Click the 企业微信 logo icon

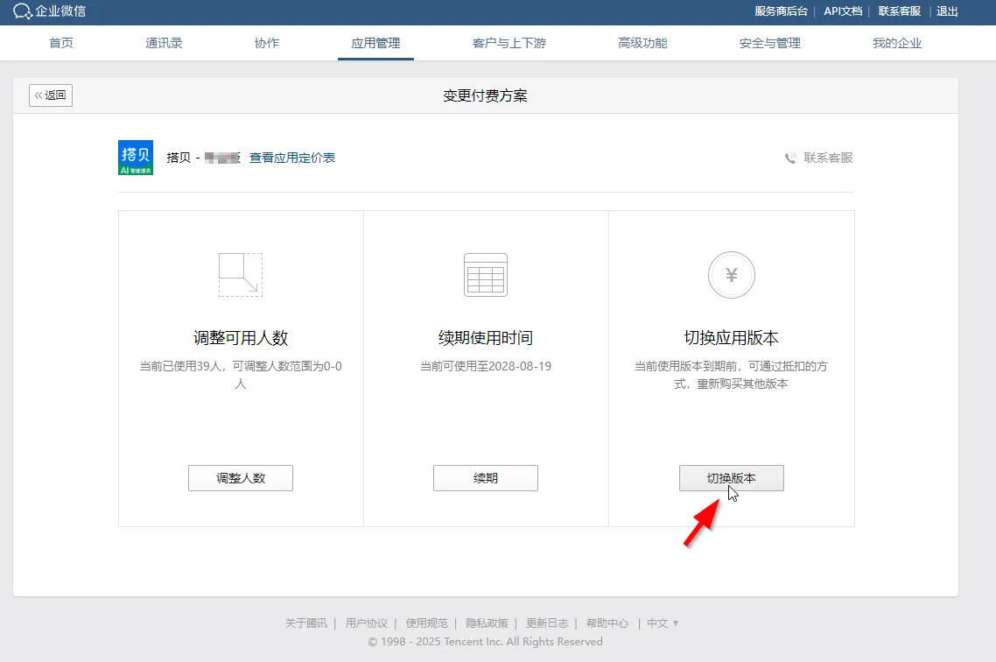coord(22,11)
